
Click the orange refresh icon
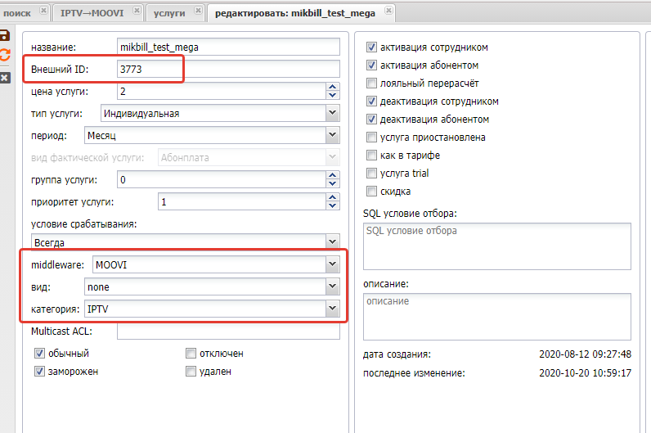point(4,56)
